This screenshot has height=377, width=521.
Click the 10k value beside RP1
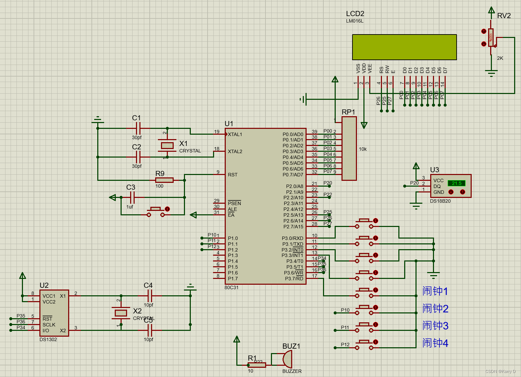(x=363, y=149)
